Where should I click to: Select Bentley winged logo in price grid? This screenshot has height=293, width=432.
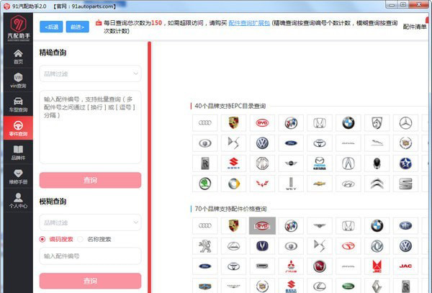[x=320, y=226]
